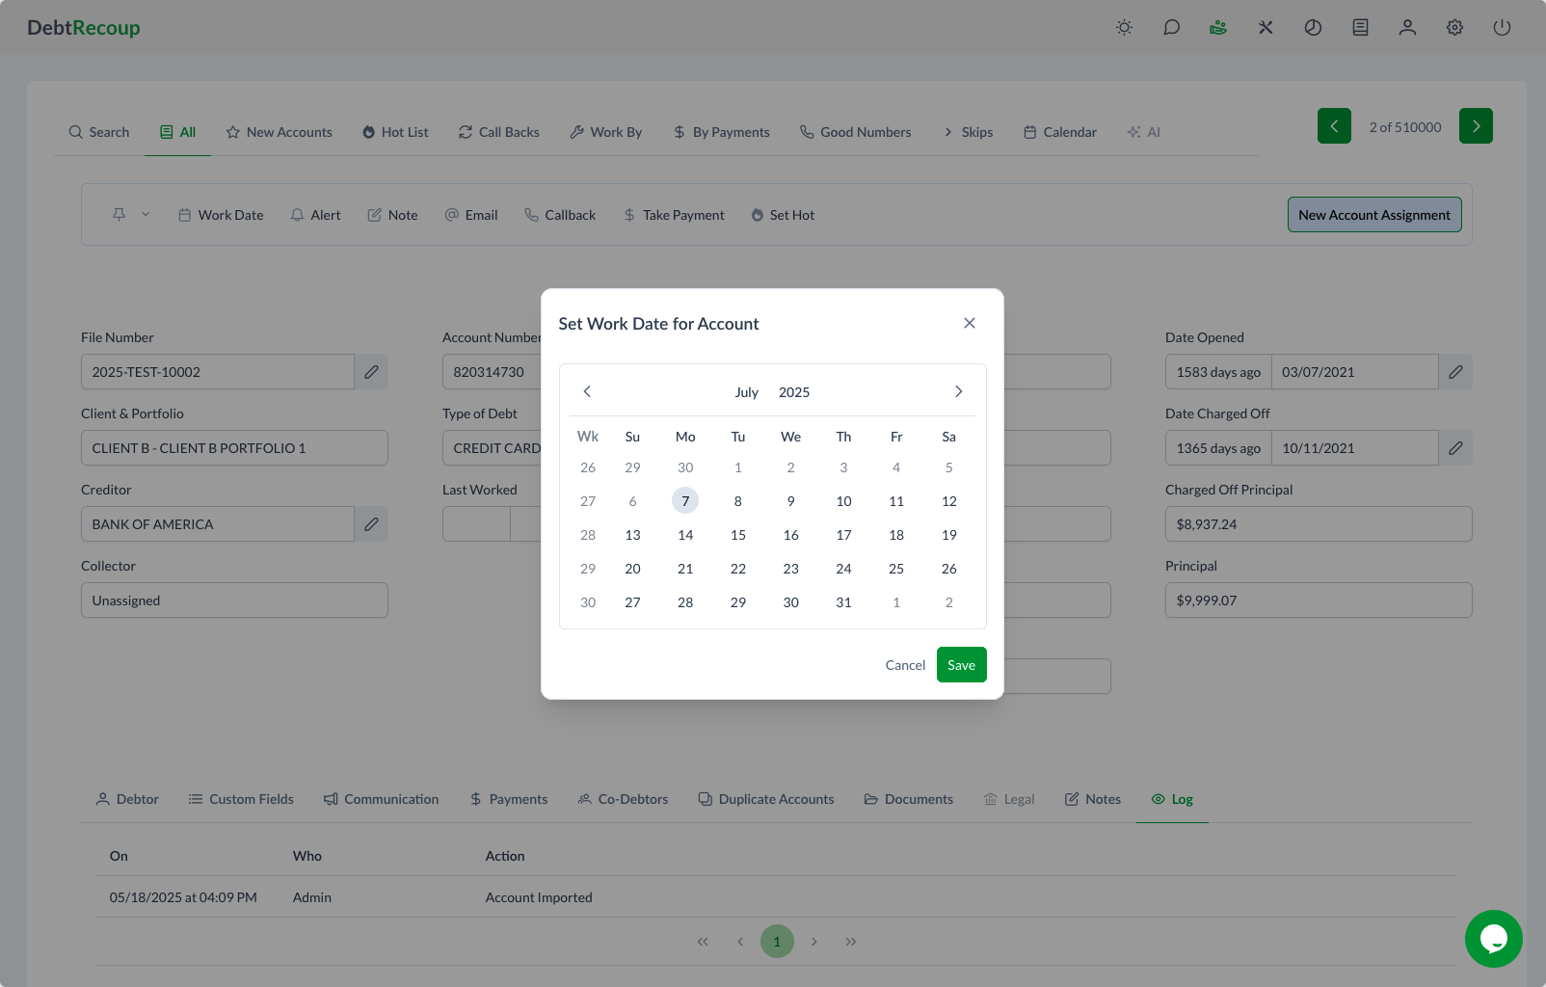The height and width of the screenshot is (987, 1546).
Task: Open the chat messages icon in header
Action: pyautogui.click(x=1171, y=28)
